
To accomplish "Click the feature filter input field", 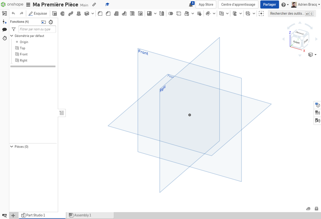I will point(37,29).
